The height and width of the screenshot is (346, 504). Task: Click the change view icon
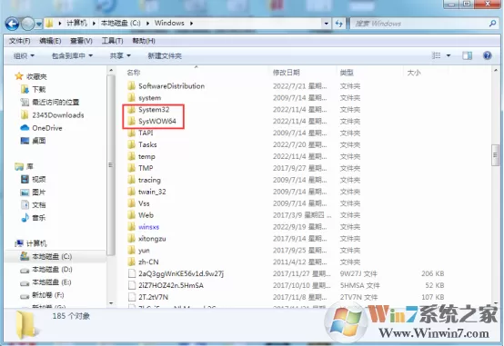click(436, 55)
